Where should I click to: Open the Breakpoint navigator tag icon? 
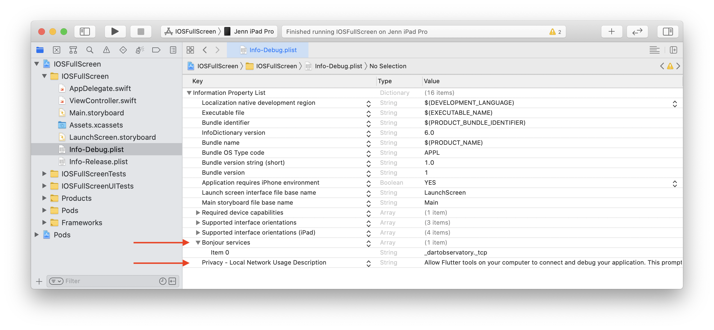pyautogui.click(x=156, y=50)
